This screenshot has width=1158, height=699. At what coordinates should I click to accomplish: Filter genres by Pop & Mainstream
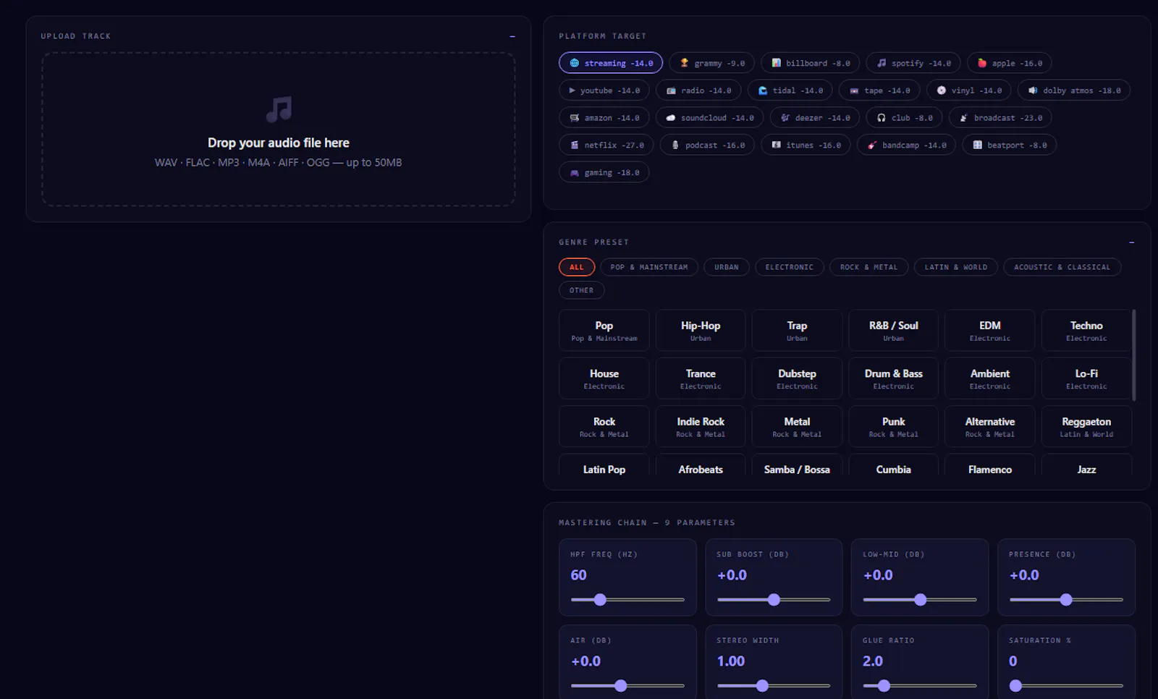(x=649, y=267)
